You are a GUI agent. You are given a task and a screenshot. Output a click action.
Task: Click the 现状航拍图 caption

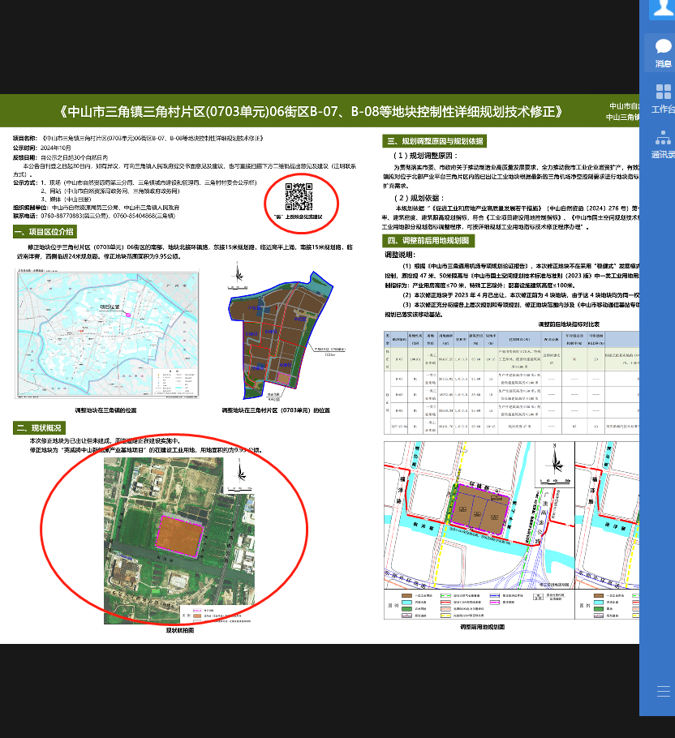point(179,630)
